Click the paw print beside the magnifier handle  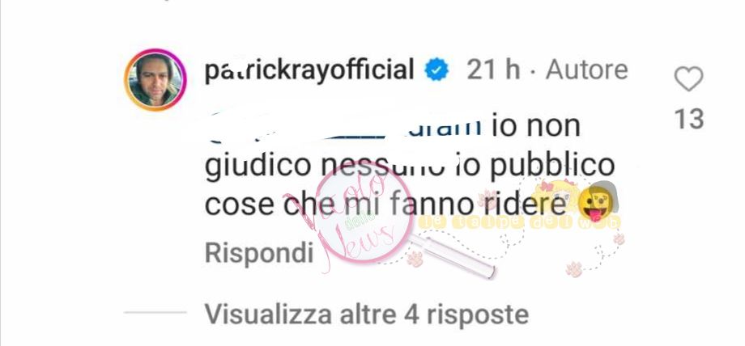415,259
